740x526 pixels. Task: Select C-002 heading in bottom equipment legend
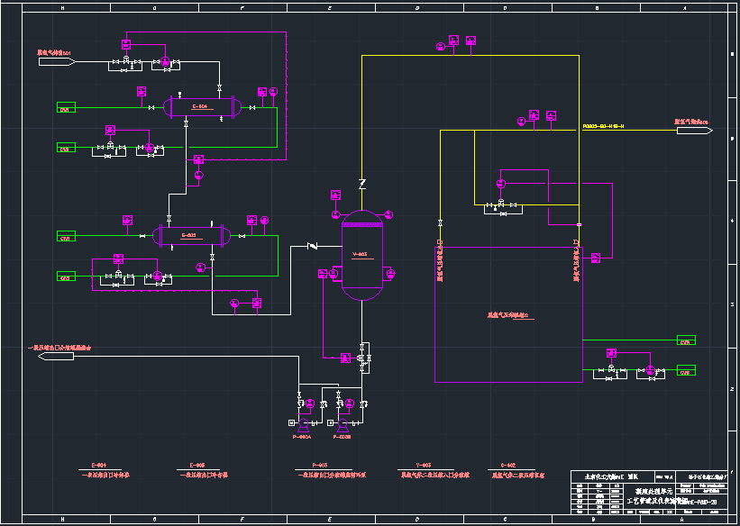507,465
